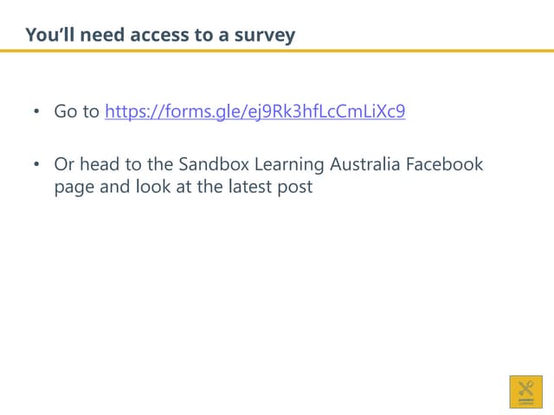Click the bullet point before "Go to"
Viewport: 554px width, 415px height.
click(x=36, y=112)
